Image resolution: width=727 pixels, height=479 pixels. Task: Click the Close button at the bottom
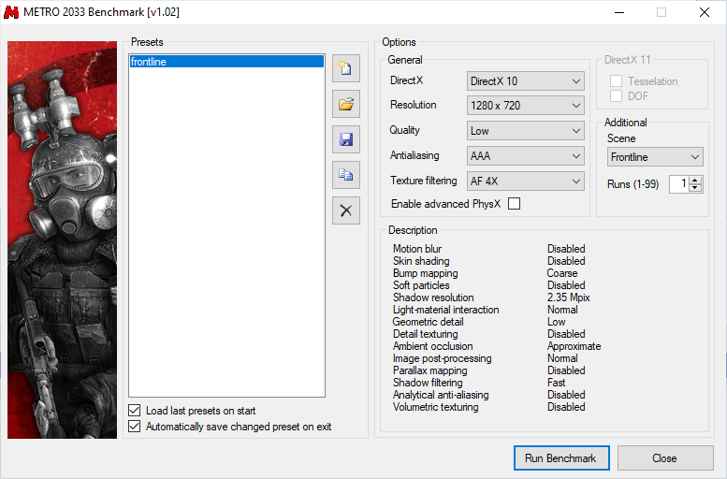coord(665,458)
